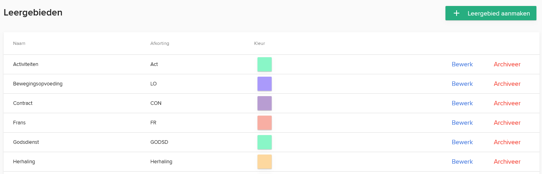Click the salmon Frans color swatch

coord(265,123)
